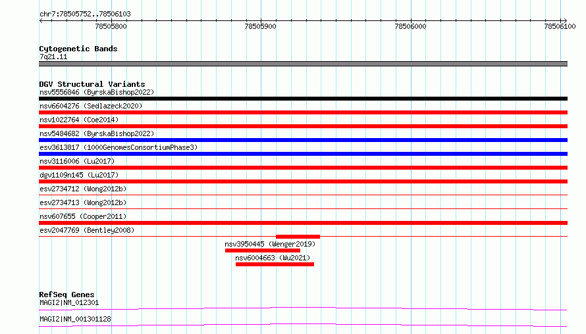Click the left arrowhead of the ruler

[x=41, y=20]
